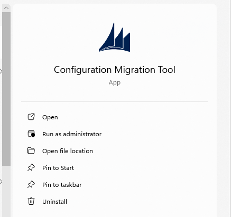Click the Configuration Migration Tool title text
This screenshot has width=241, height=217.
point(115,70)
